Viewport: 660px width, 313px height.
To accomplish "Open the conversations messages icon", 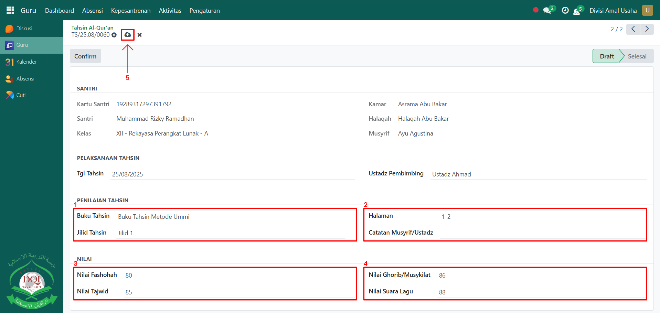I will coord(547,11).
